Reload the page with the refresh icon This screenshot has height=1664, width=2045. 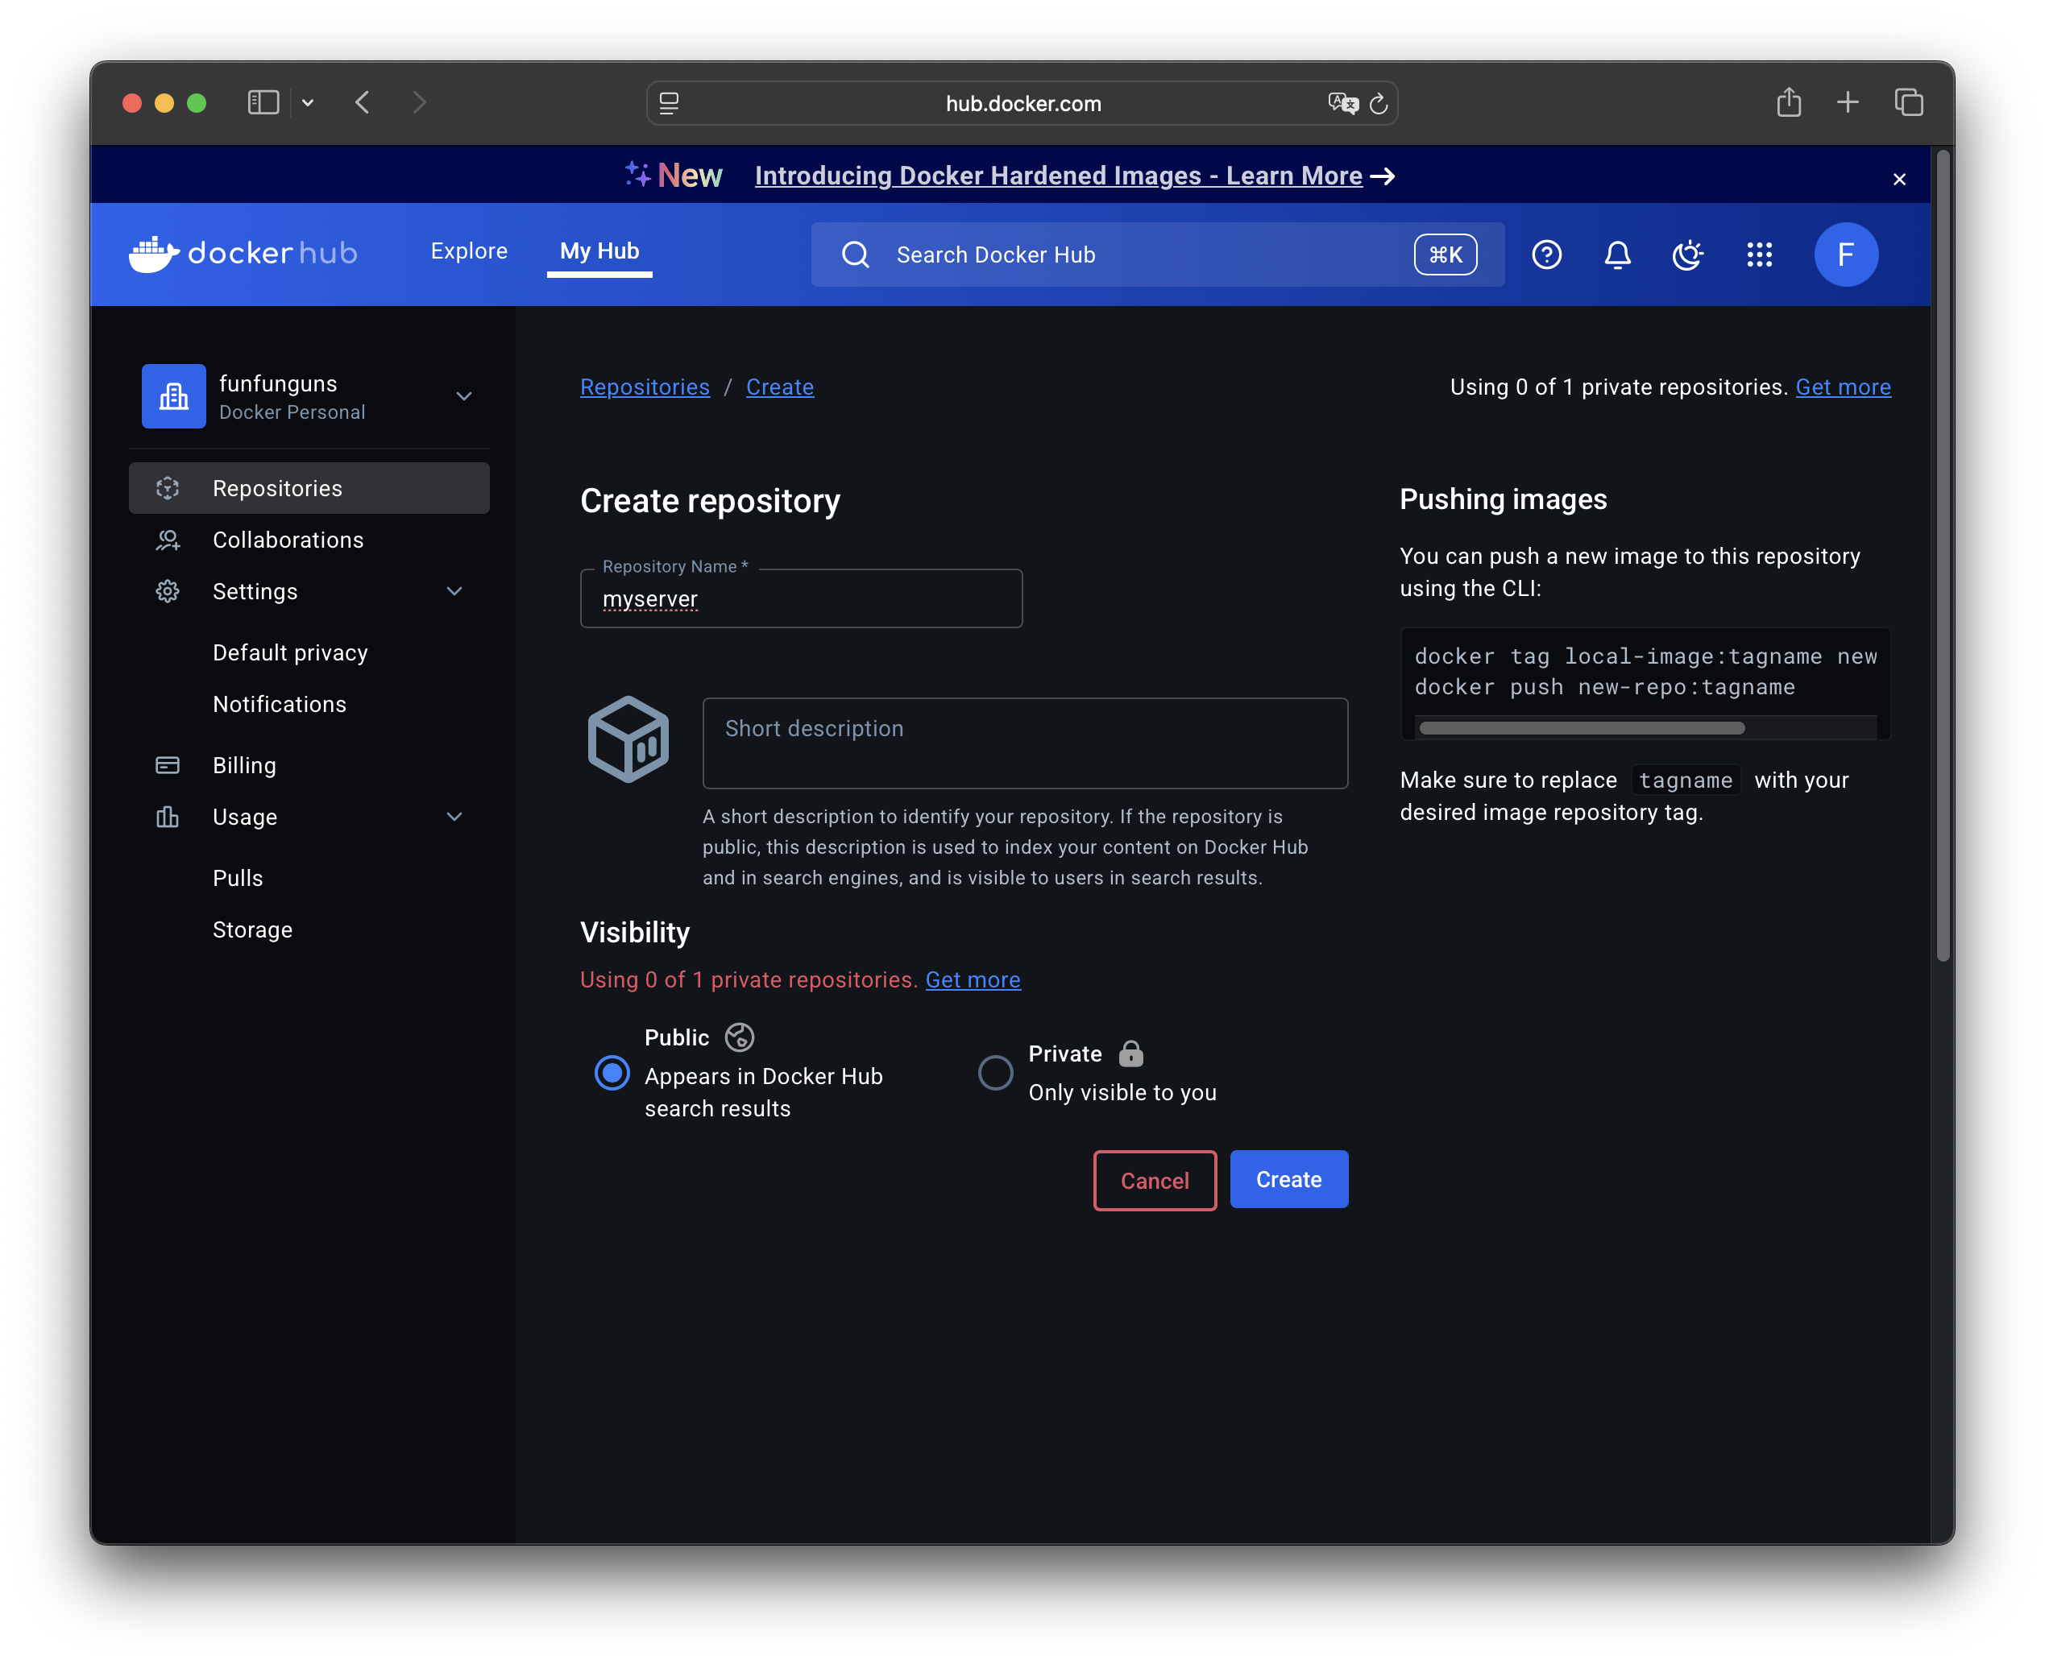[1378, 104]
